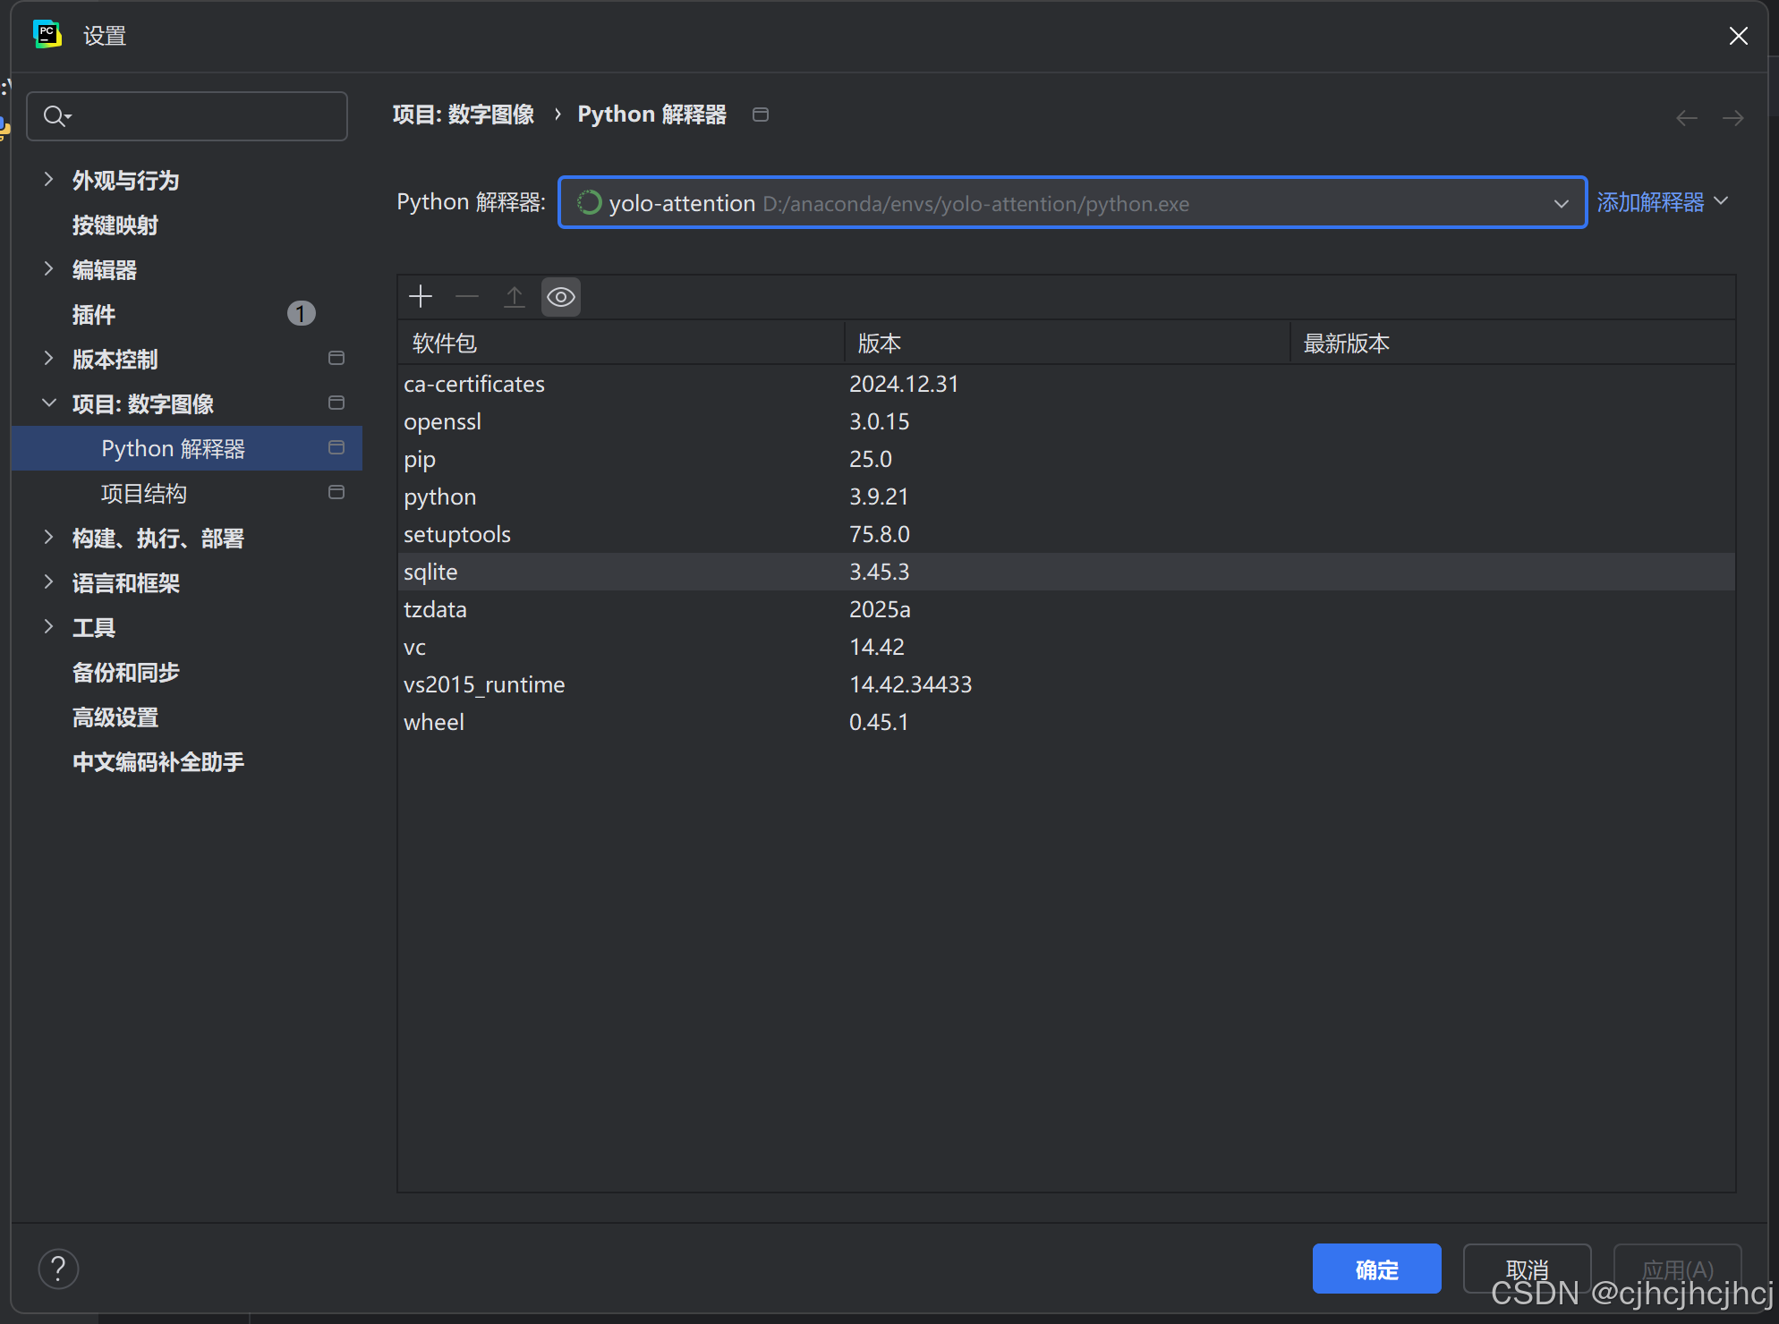This screenshot has height=1324, width=1779.
Task: Click the project marker icon next to 版本控制
Action: click(x=336, y=359)
